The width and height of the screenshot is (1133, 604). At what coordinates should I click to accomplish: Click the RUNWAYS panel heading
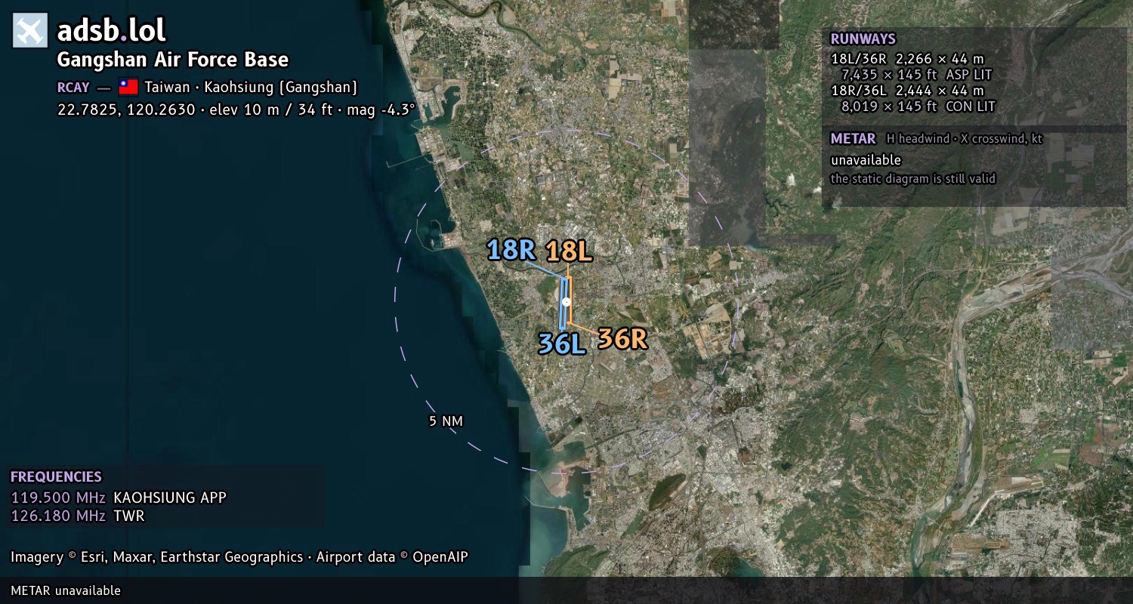click(863, 39)
